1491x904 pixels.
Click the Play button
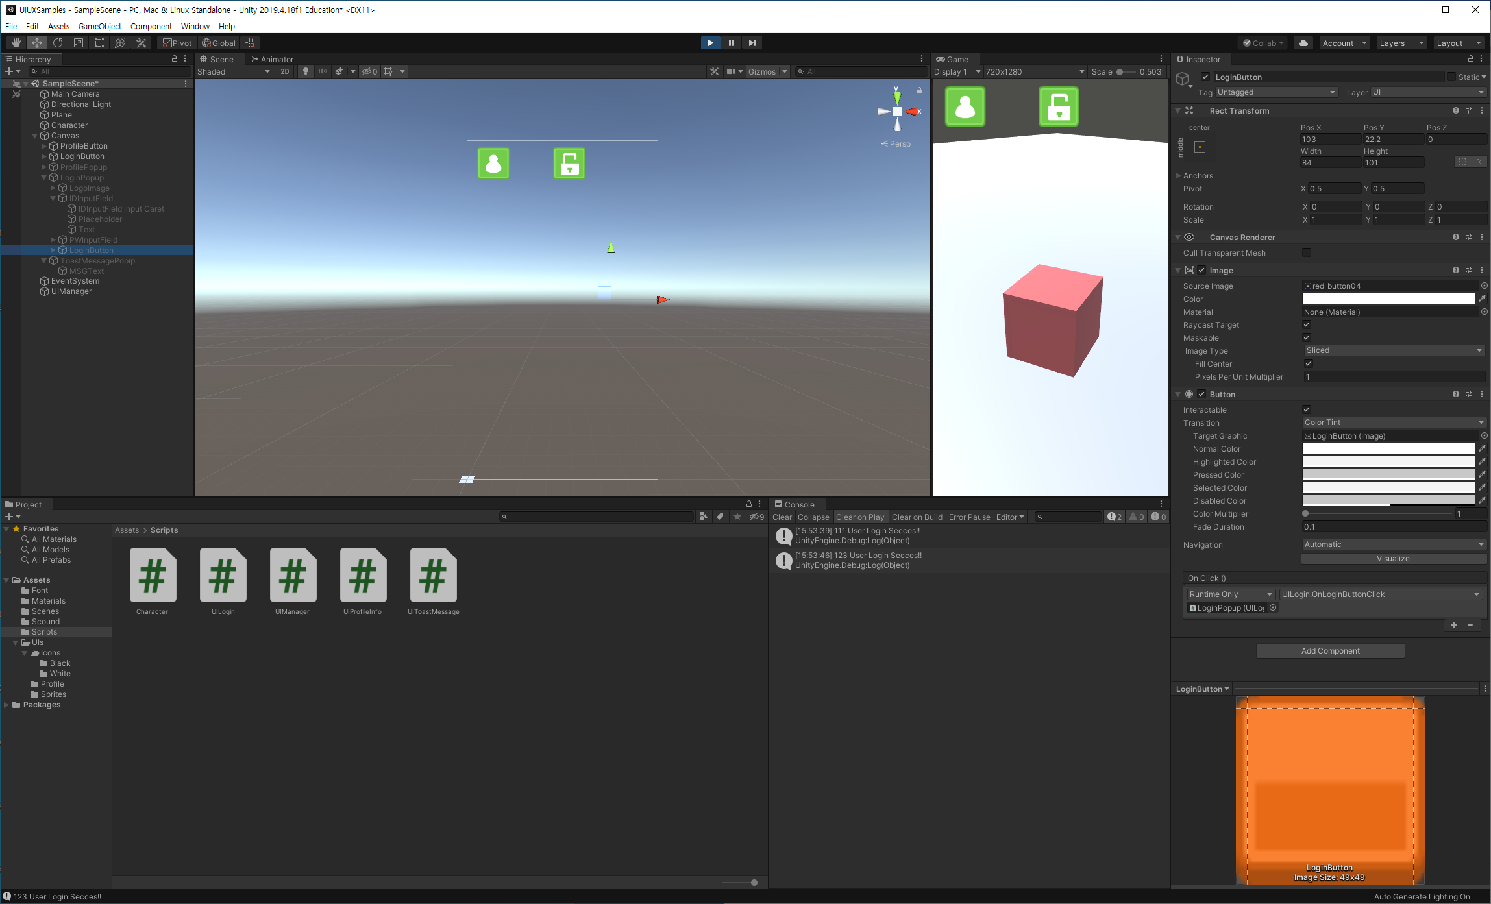point(710,43)
